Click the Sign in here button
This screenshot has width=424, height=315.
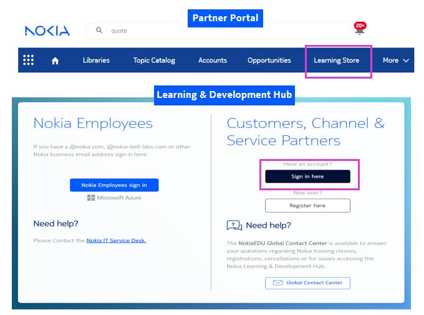point(307,177)
